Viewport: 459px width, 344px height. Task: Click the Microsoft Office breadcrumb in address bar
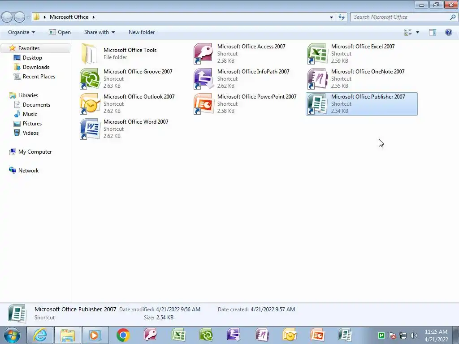pos(69,17)
